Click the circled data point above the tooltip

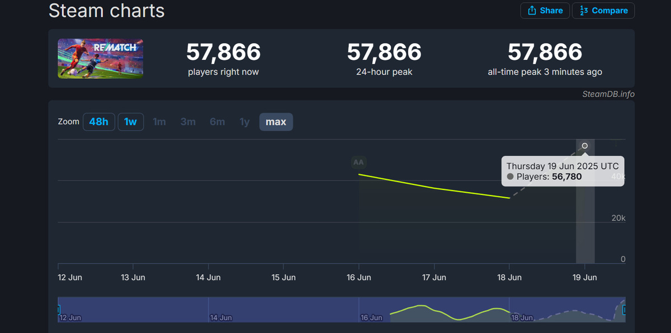(x=584, y=145)
